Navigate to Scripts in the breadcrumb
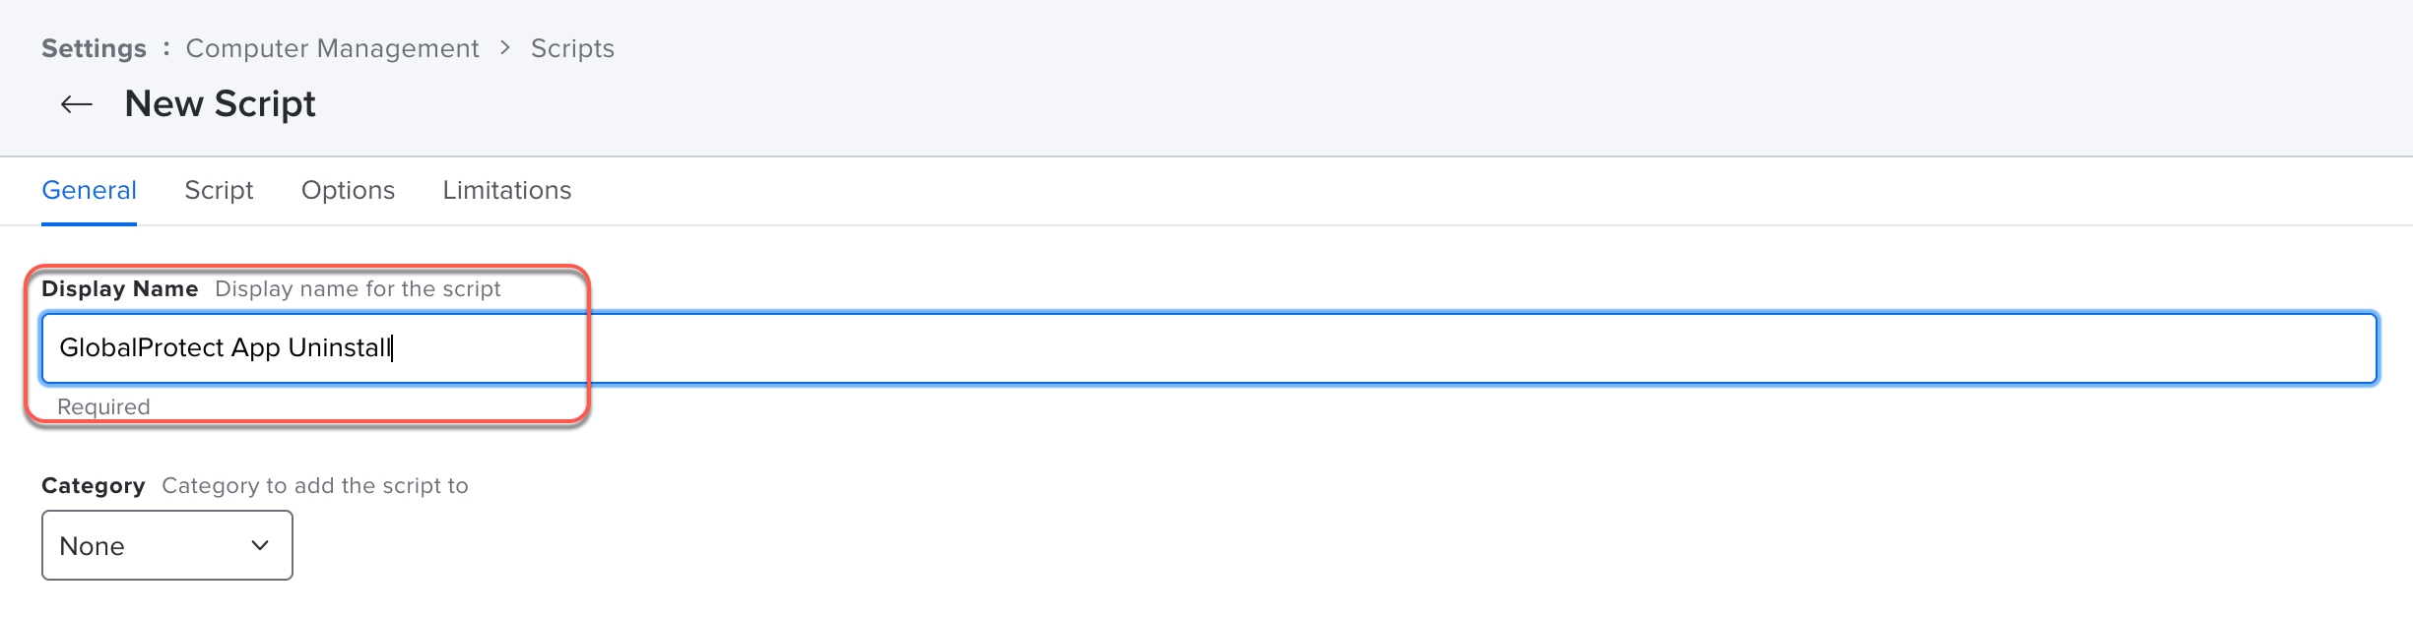This screenshot has height=618, width=2413. (572, 48)
